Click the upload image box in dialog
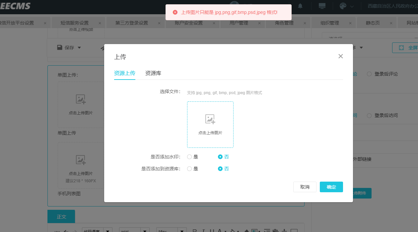Image resolution: width=418 pixels, height=232 pixels. [x=210, y=124]
